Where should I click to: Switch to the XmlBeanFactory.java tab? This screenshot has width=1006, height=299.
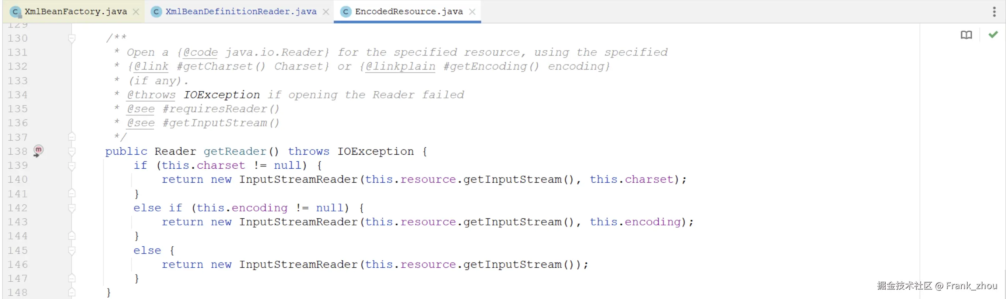coord(76,12)
